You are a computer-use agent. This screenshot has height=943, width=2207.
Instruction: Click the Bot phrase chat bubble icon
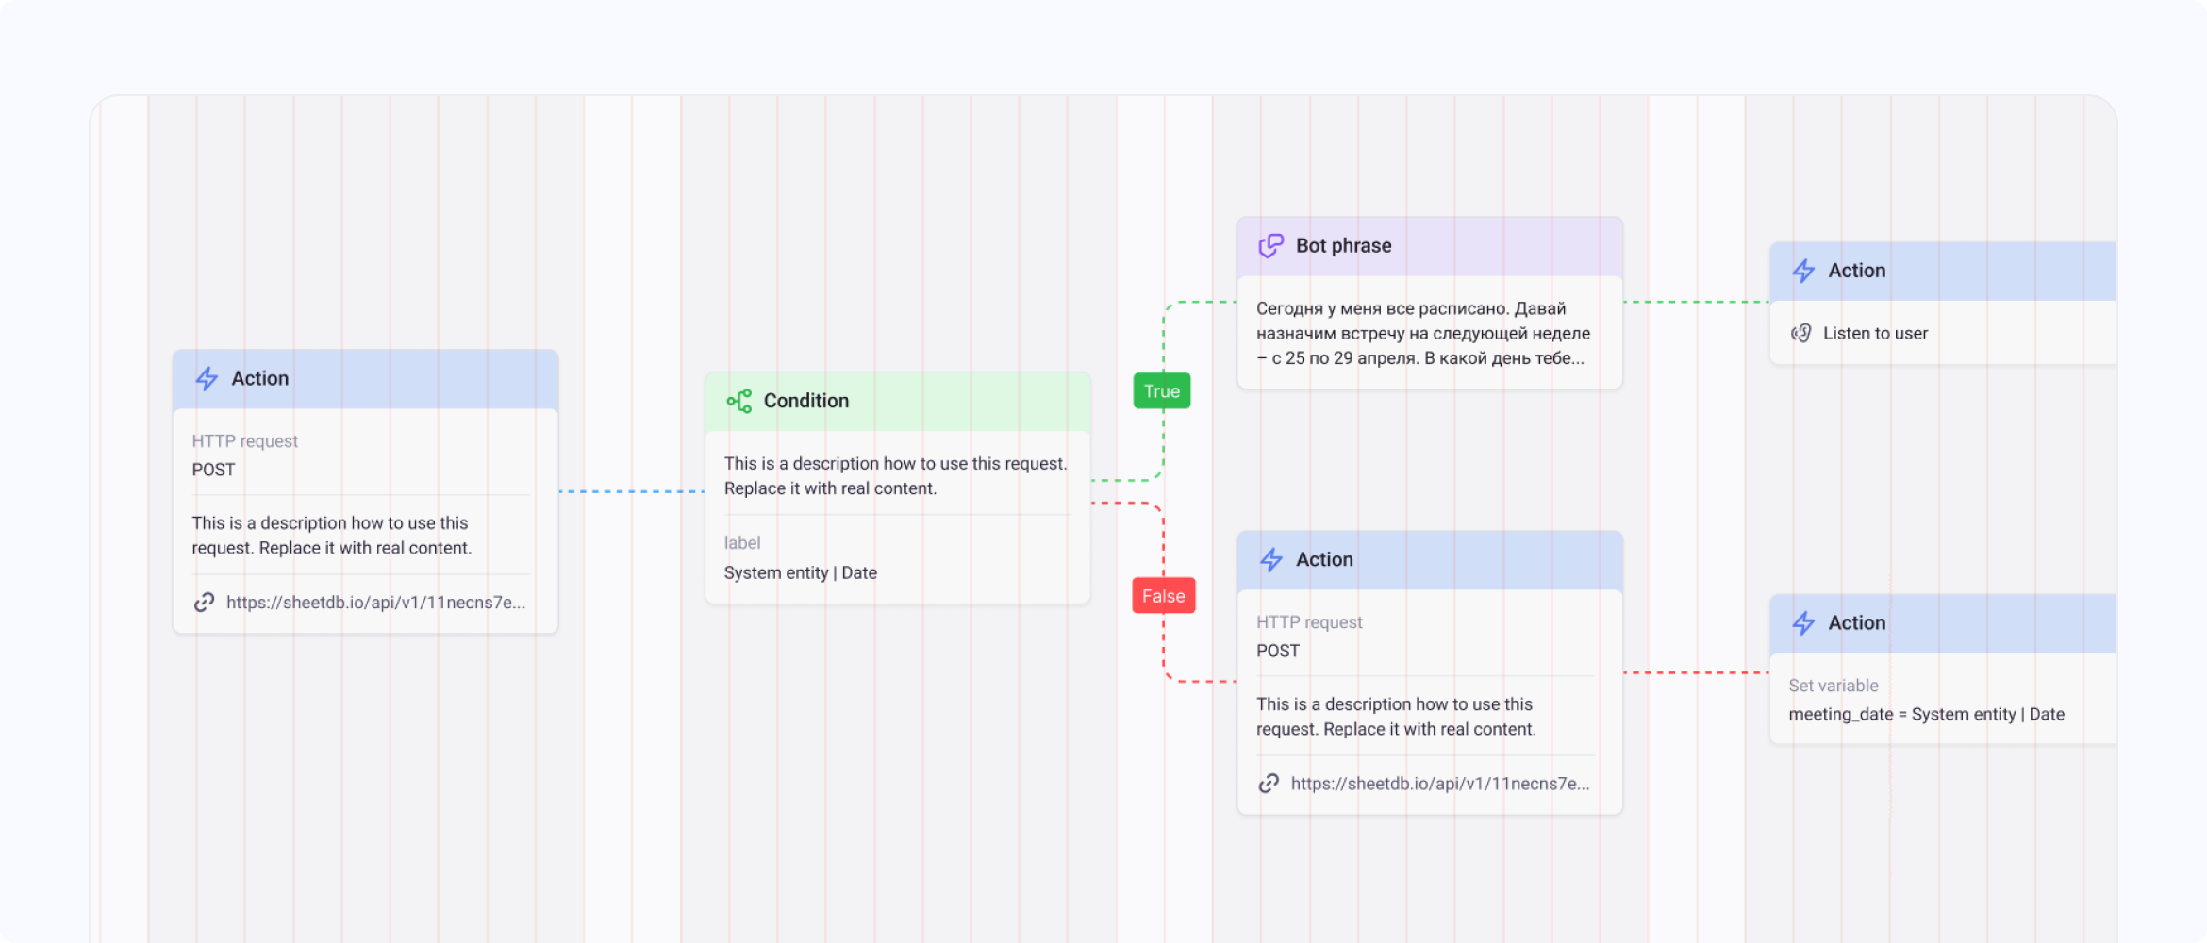tap(1270, 246)
